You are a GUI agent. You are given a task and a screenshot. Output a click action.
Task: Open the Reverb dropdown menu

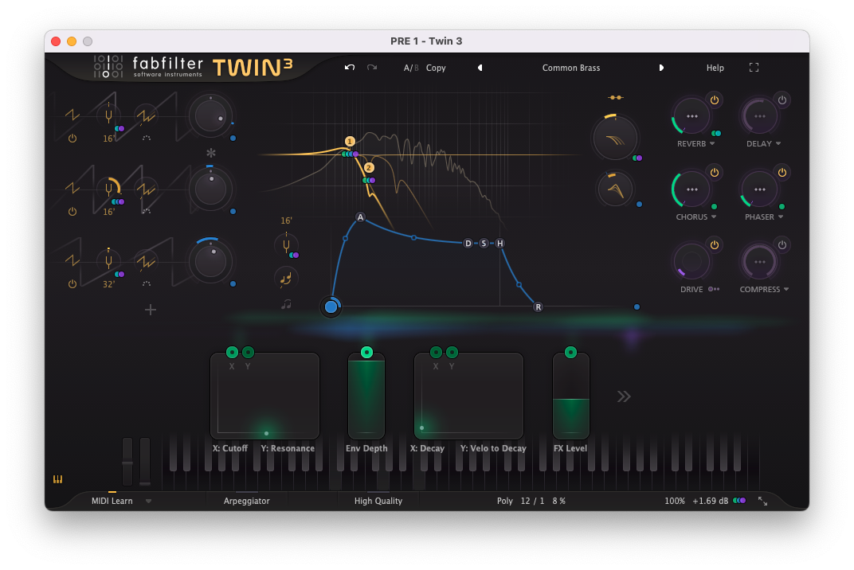tap(711, 144)
